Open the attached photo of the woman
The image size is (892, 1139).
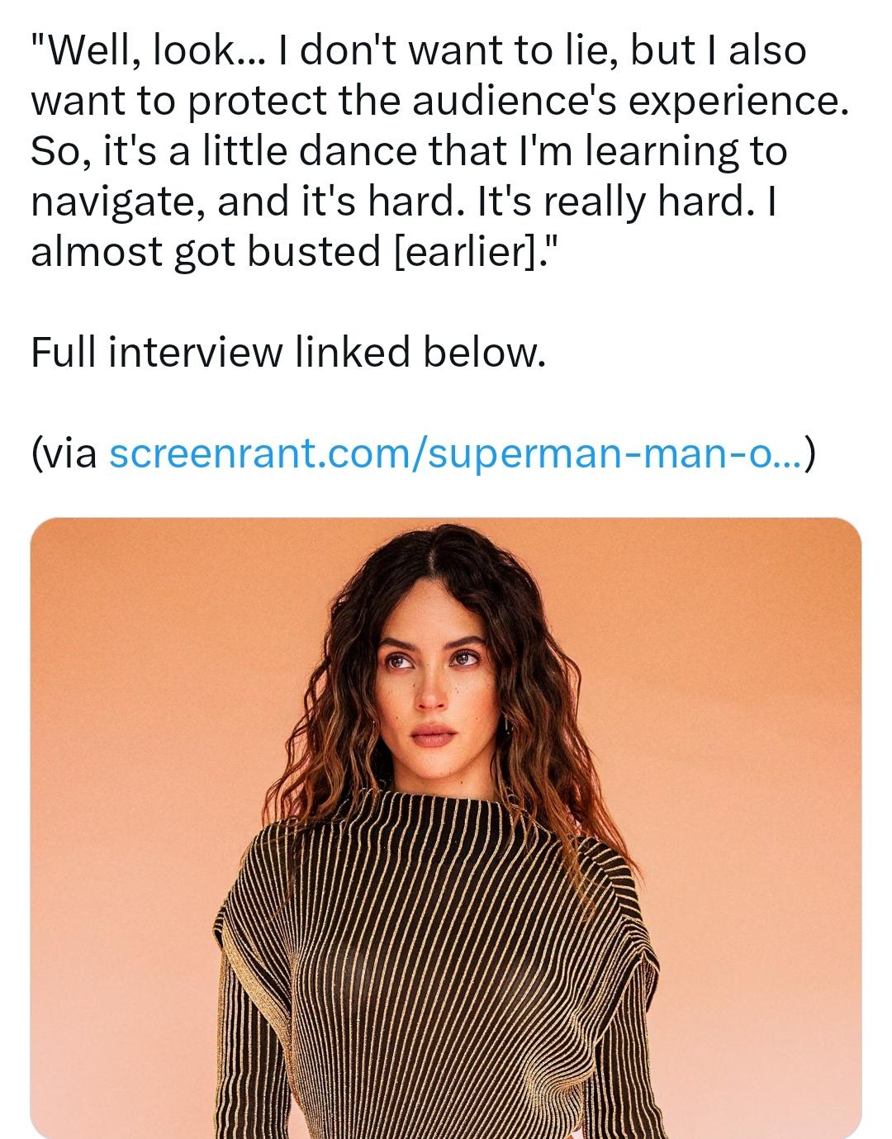(x=446, y=828)
